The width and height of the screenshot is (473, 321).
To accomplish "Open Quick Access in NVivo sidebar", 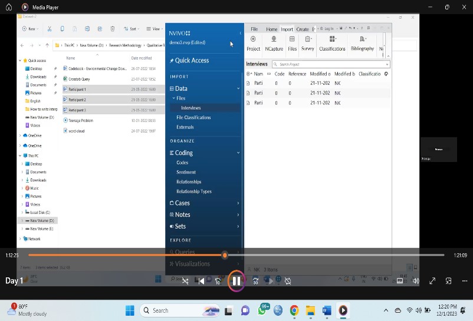I will click(x=192, y=60).
